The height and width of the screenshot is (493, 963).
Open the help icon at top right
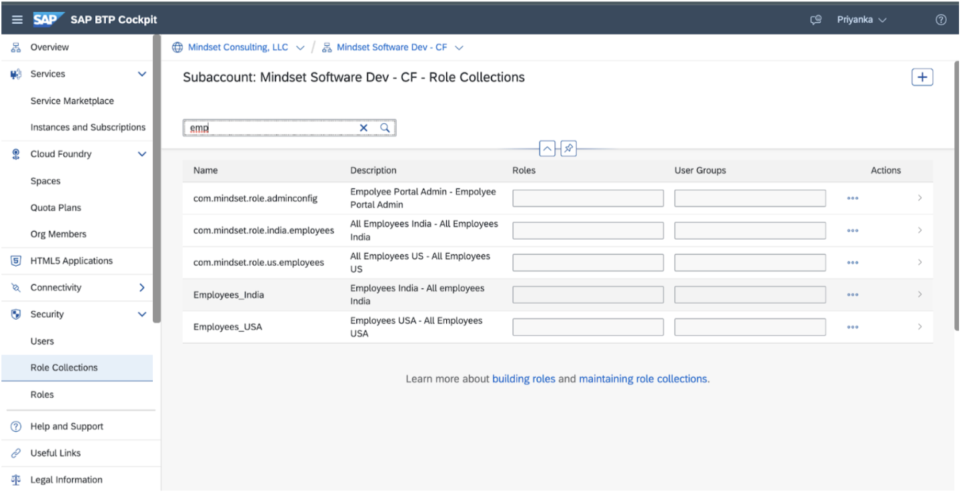(x=941, y=19)
